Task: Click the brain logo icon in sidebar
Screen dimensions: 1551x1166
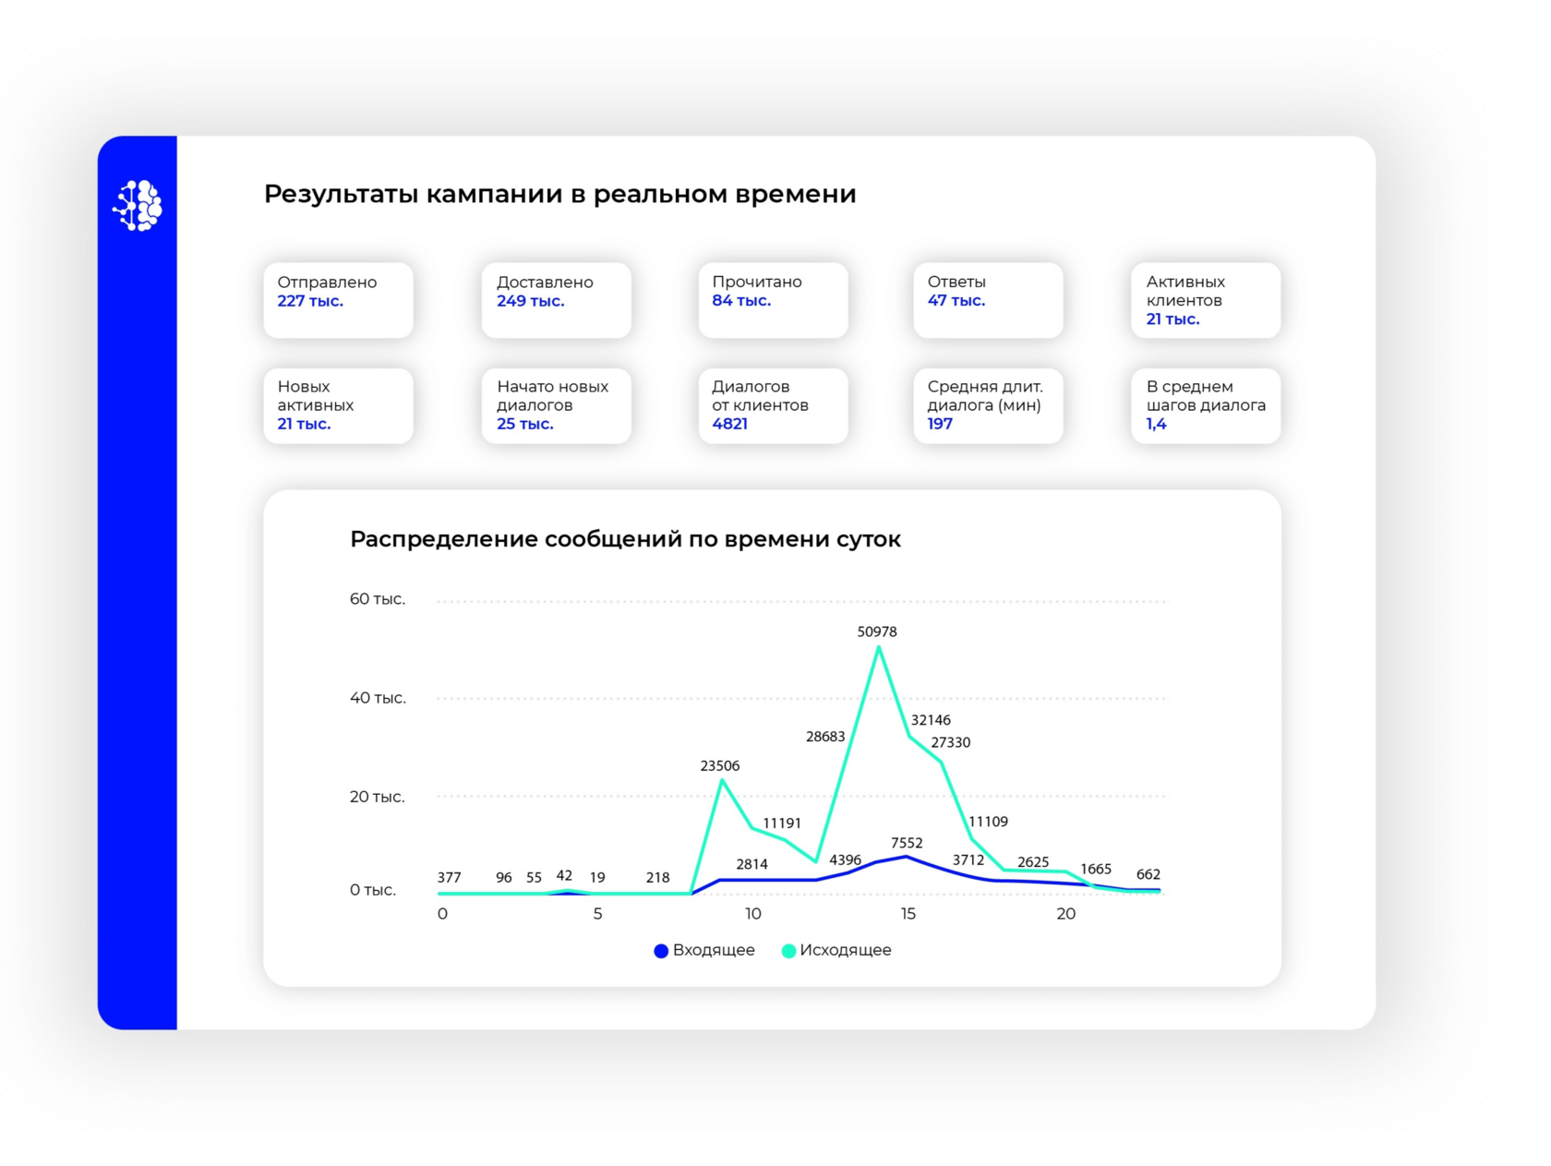Action: (x=138, y=205)
